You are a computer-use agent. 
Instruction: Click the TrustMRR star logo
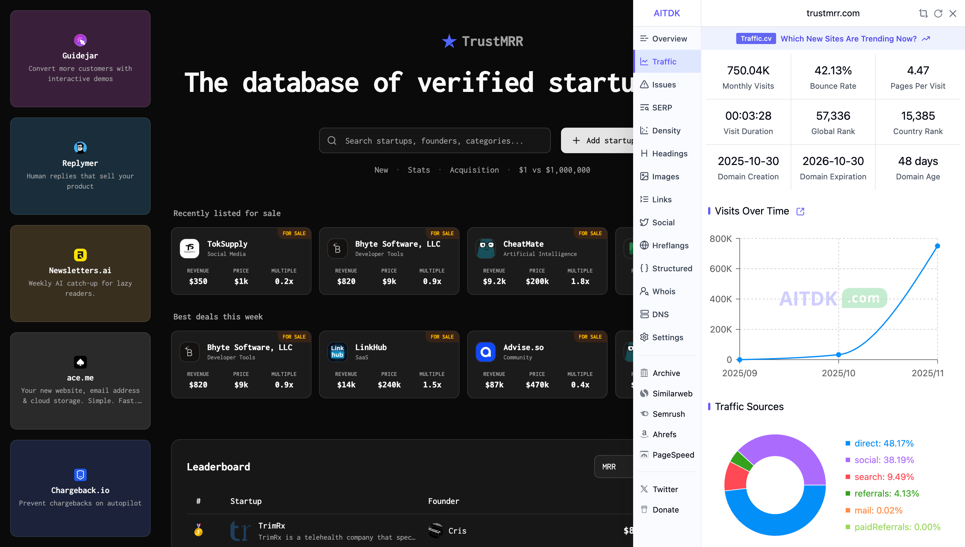pyautogui.click(x=449, y=41)
